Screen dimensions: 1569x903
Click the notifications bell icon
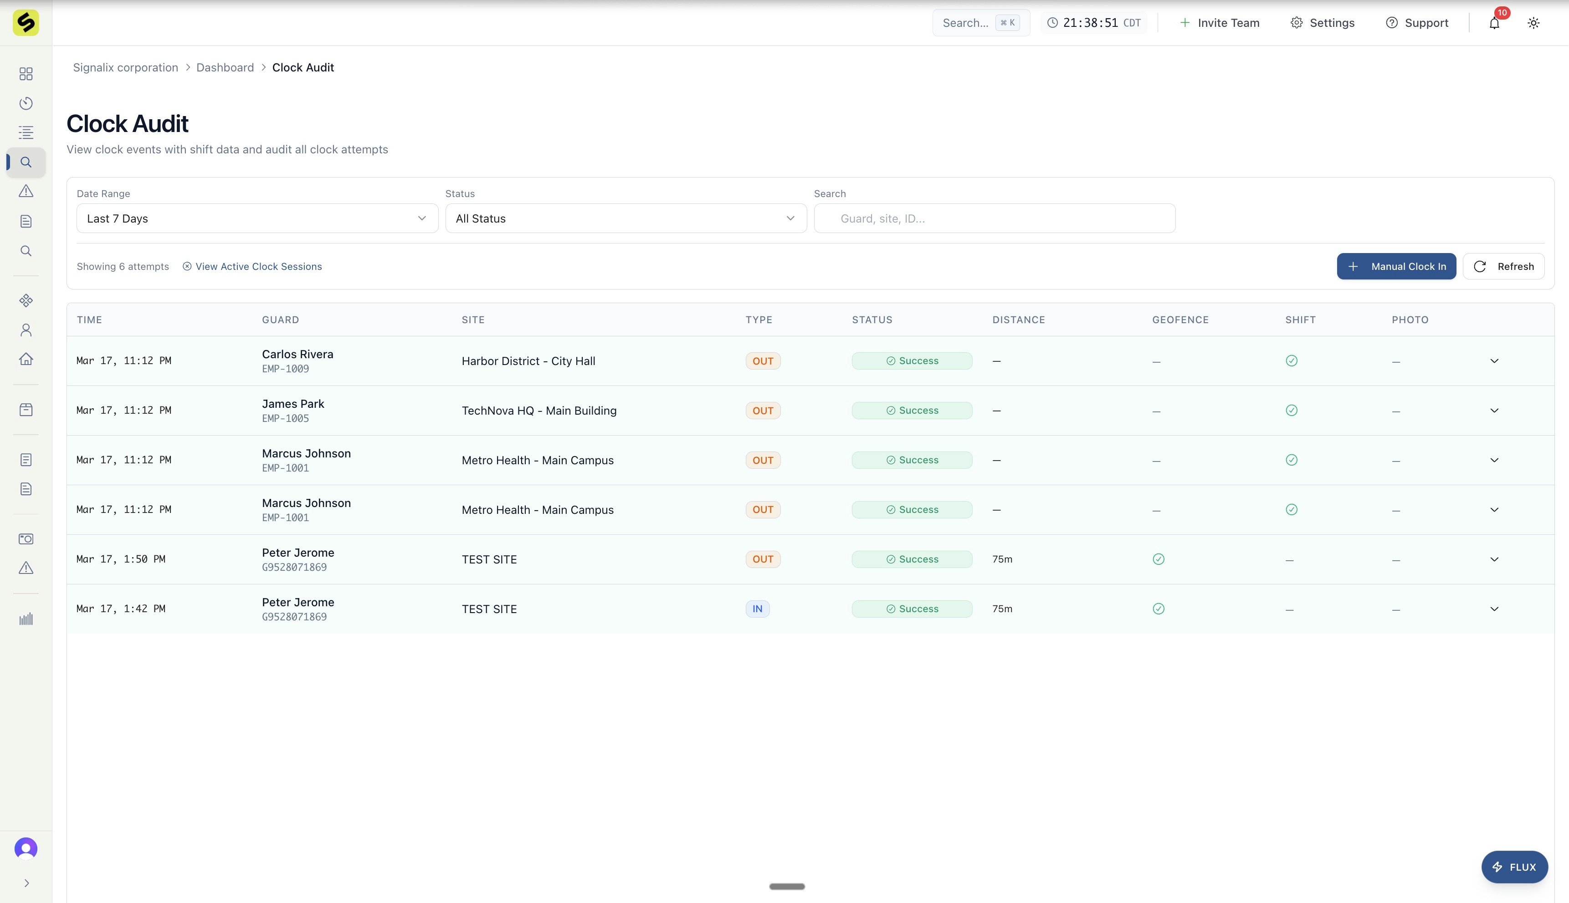1494,23
